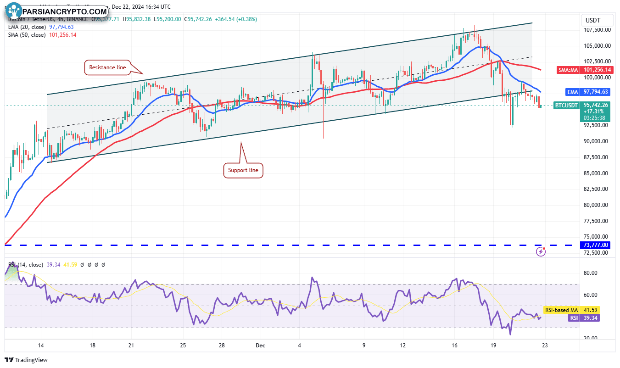Click the TradingView logo at bottom left

point(26,360)
